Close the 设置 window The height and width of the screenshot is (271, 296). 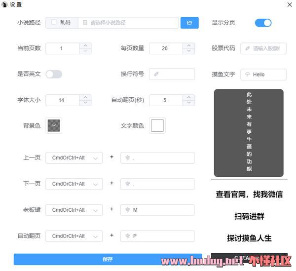(290, 4)
